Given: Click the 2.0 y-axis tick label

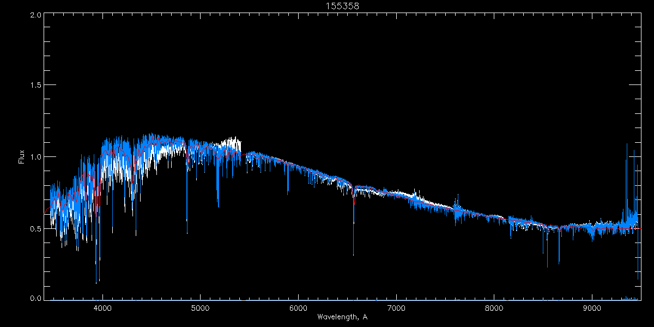Looking at the screenshot, I should pyautogui.click(x=36, y=15).
